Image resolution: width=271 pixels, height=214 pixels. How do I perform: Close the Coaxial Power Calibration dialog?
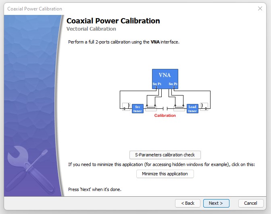pos(260,8)
